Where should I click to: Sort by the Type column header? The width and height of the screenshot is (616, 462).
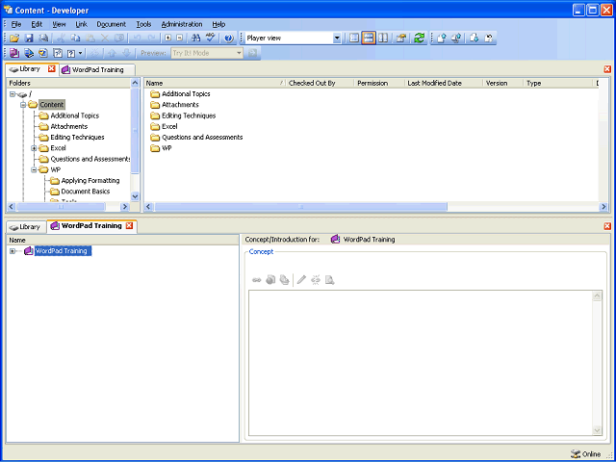coord(558,84)
